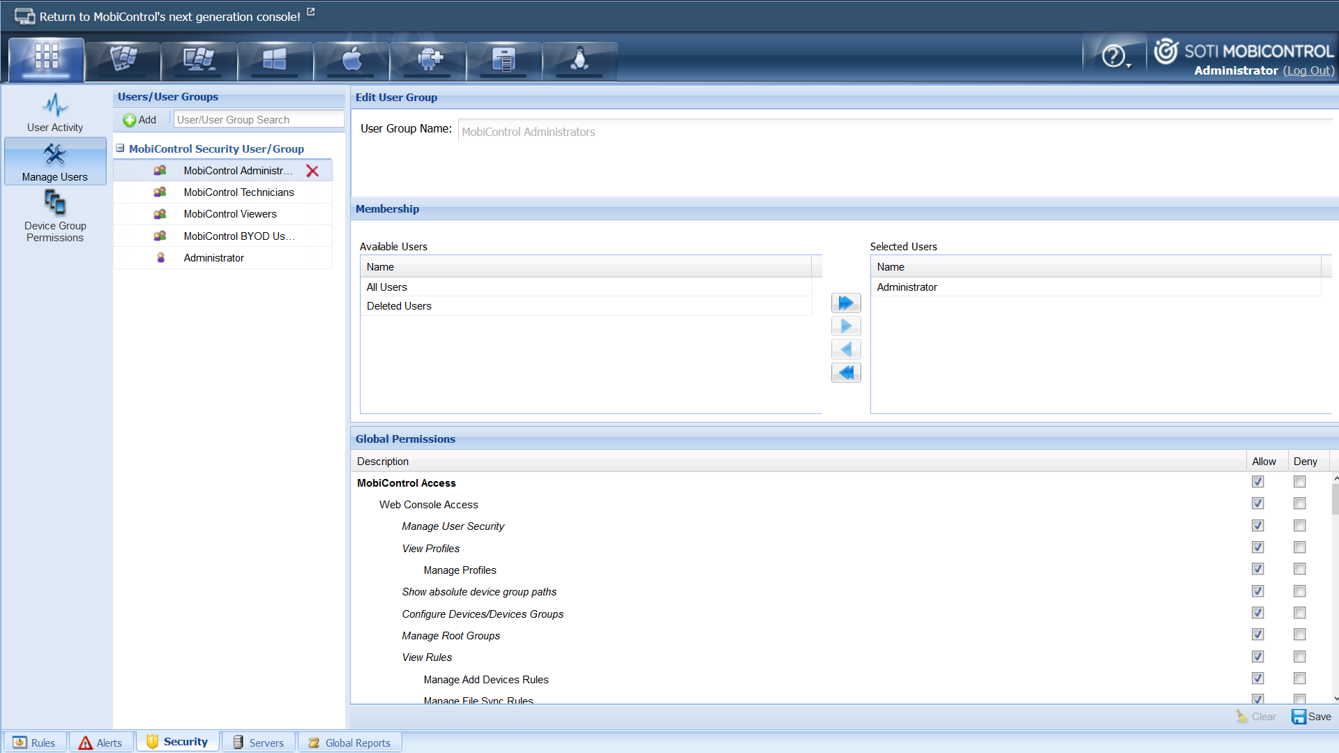
Task: Enable Allow for Manage Profiles
Action: click(x=1257, y=568)
